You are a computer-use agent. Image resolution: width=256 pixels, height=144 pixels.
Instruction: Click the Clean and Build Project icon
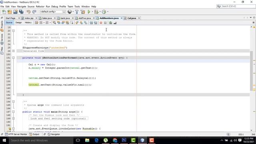coord(83,12)
